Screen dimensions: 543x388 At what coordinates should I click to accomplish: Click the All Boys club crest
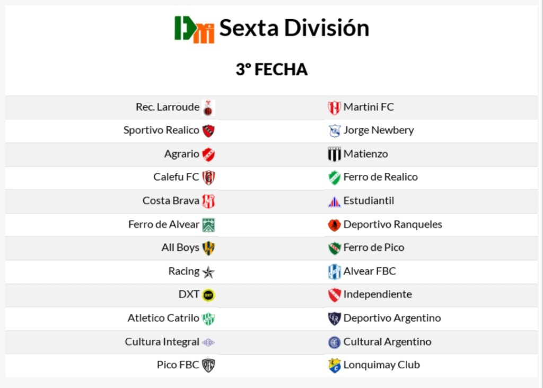[x=208, y=248]
